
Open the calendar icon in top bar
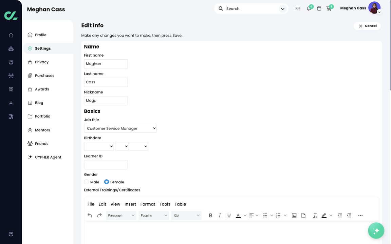coord(319,8)
